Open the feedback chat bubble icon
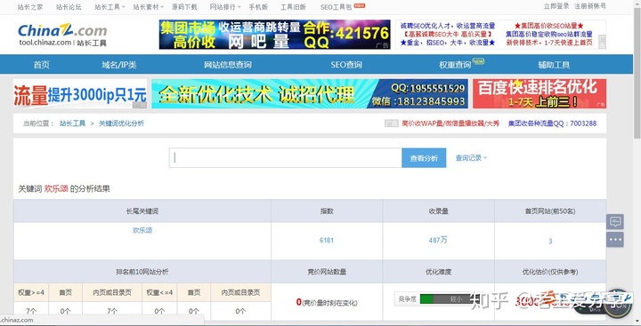This screenshot has height=326, width=641. click(x=615, y=221)
